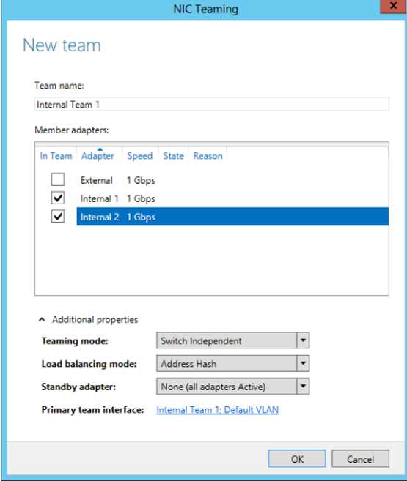Screen dimensions: 407x481
Task: Open the Teaming mode dropdown
Action: (x=233, y=340)
